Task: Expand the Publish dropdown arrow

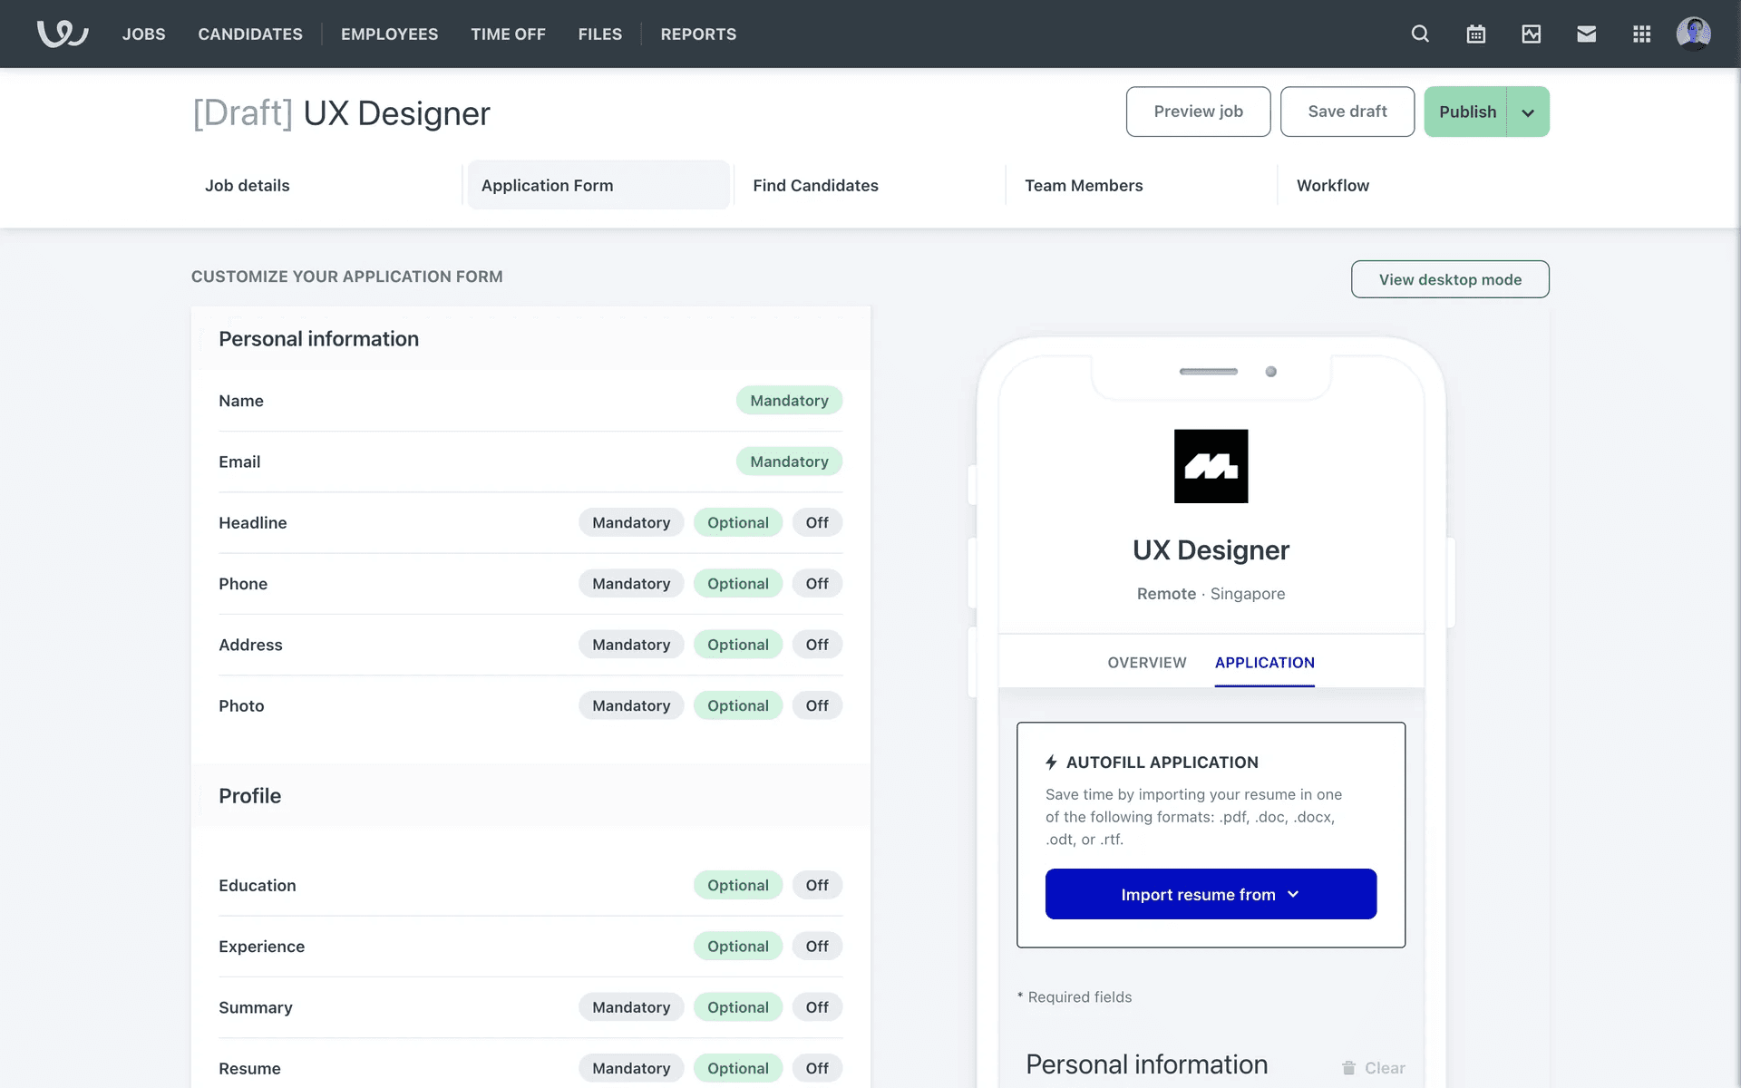Action: point(1528,112)
